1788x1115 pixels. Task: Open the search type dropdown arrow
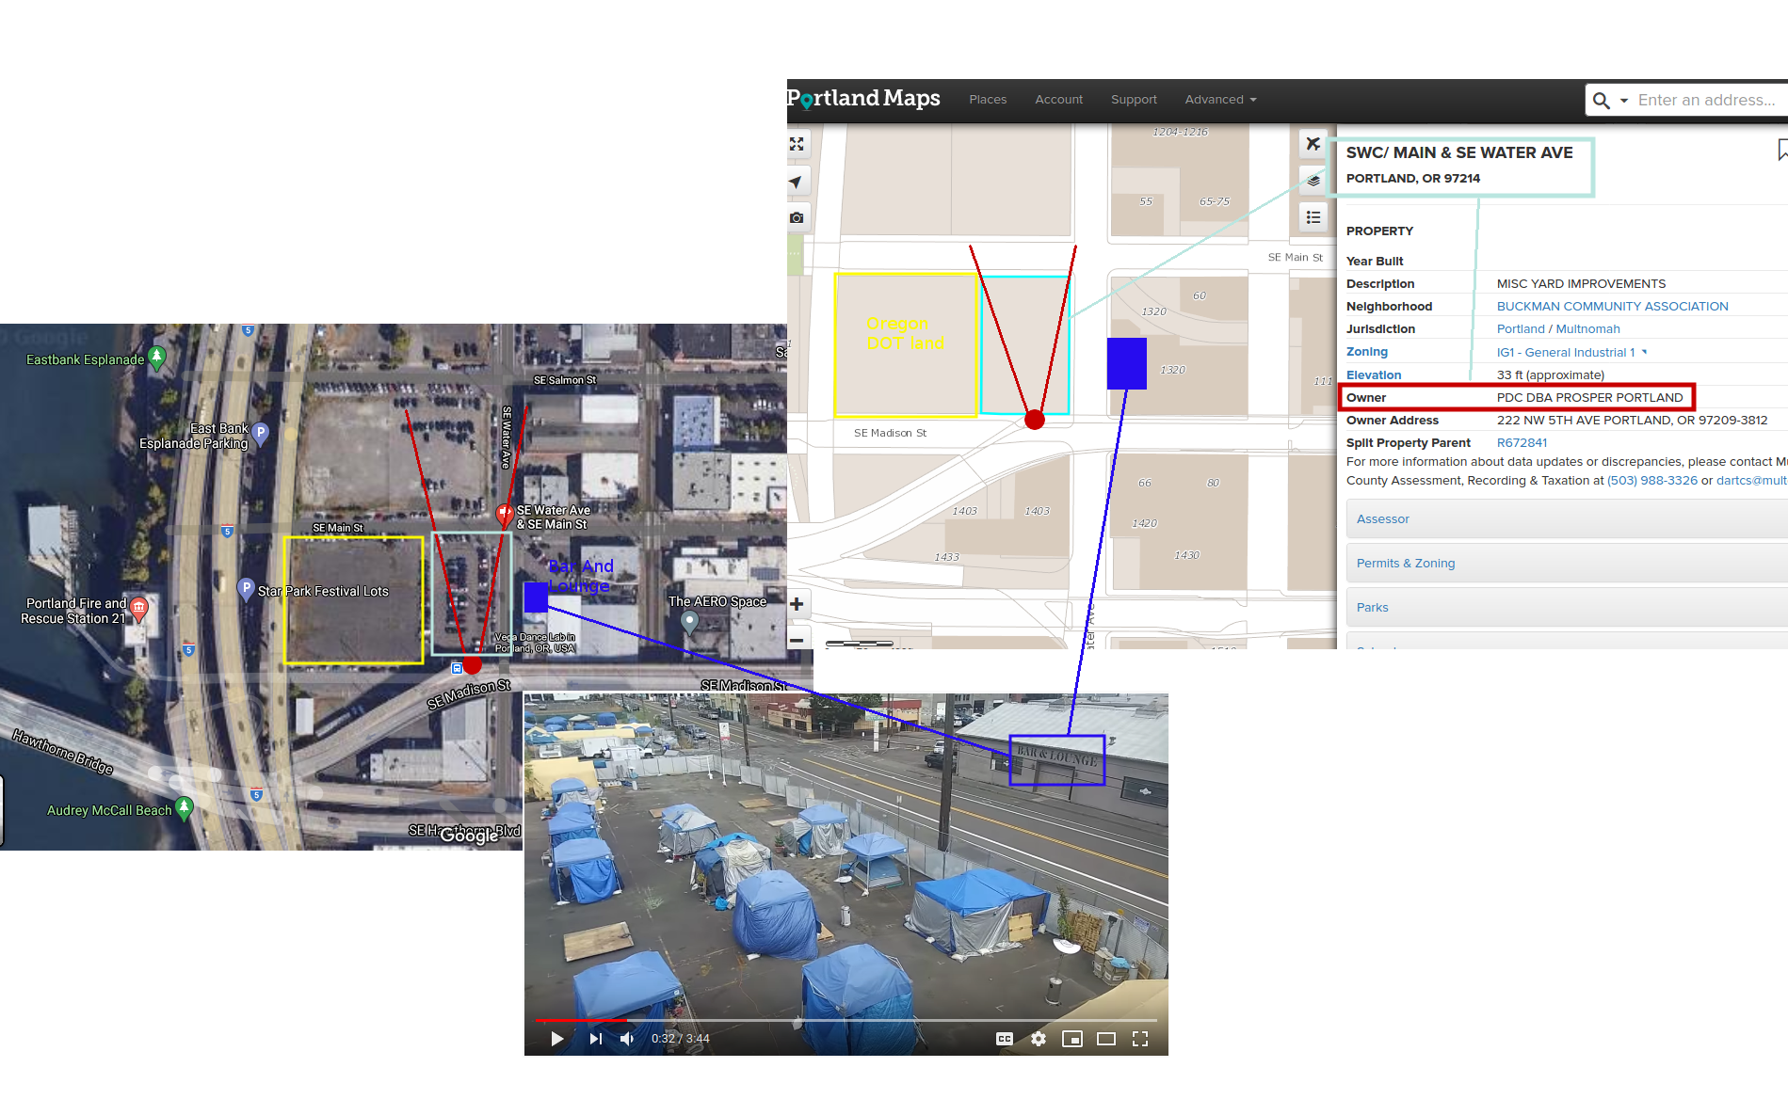click(x=1624, y=101)
